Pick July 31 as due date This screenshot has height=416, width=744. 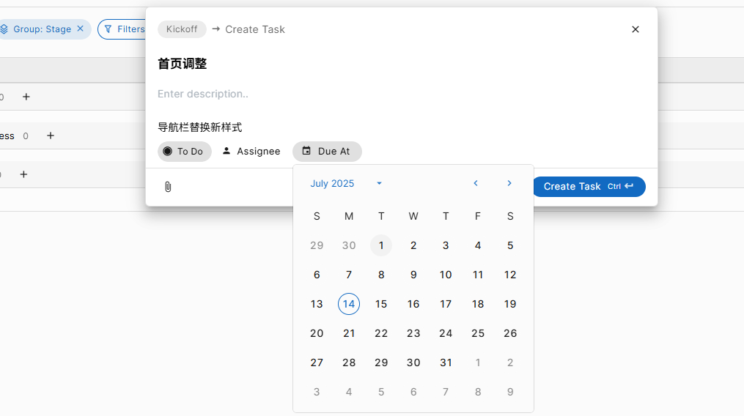pos(446,363)
